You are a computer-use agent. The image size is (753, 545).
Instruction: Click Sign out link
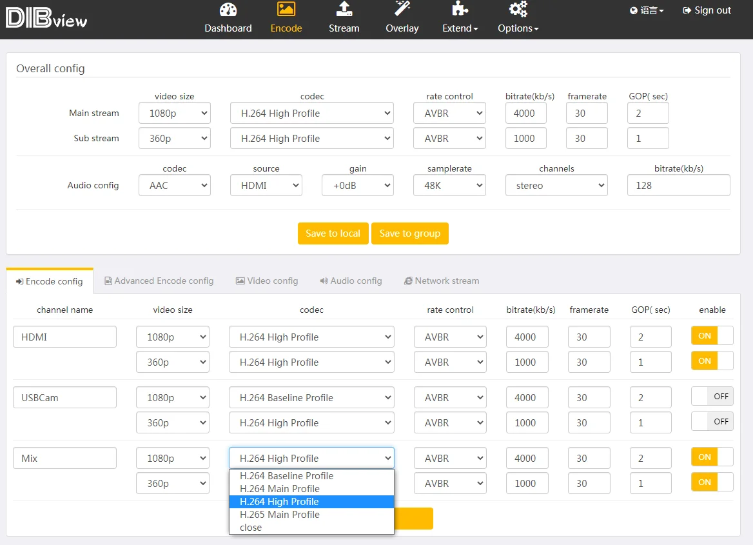click(x=707, y=10)
